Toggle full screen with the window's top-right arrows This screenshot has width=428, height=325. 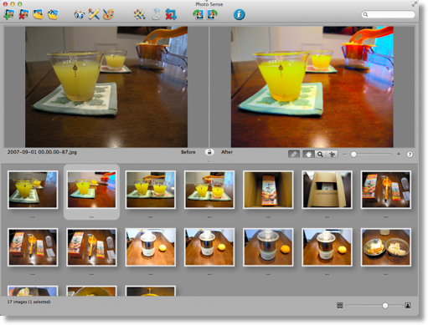coord(414,4)
